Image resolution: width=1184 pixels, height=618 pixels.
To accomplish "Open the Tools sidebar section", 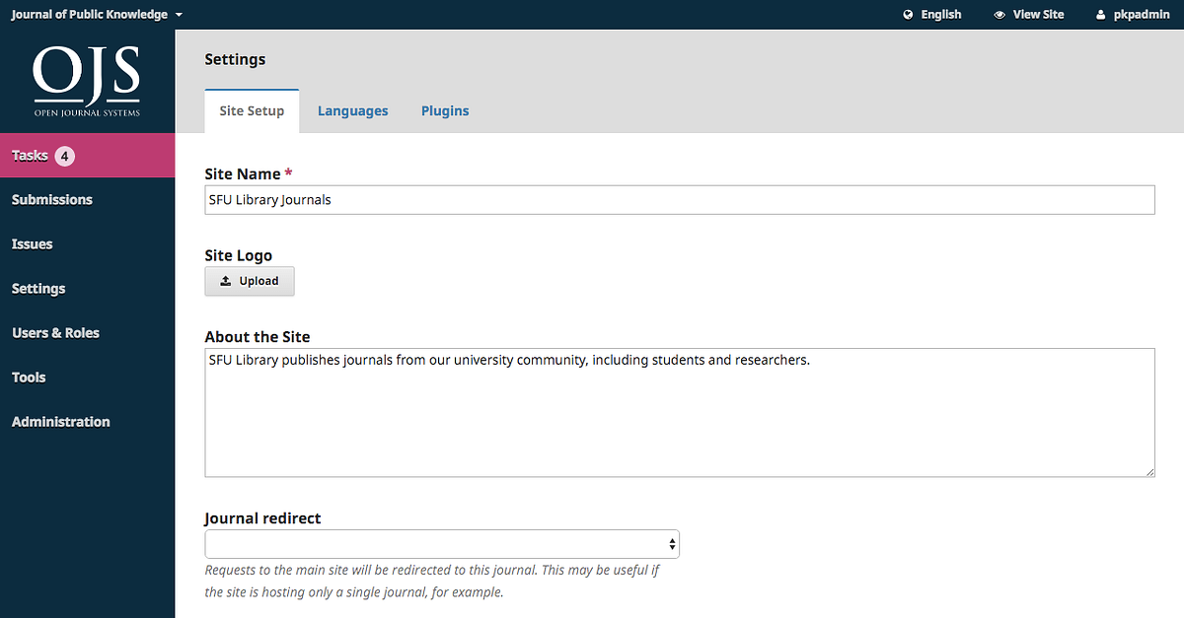I will [29, 378].
